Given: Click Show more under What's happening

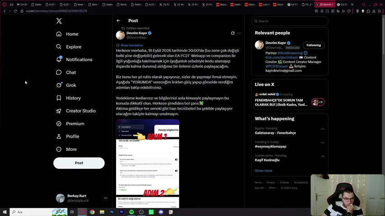Looking at the screenshot, I should pos(263,171).
